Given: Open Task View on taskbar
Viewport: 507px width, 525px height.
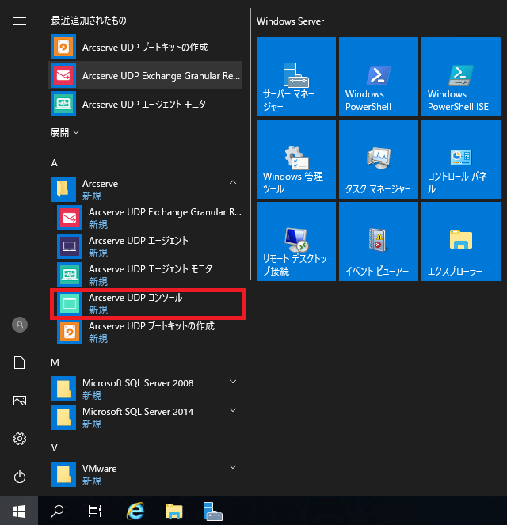Looking at the screenshot, I should click(x=95, y=512).
